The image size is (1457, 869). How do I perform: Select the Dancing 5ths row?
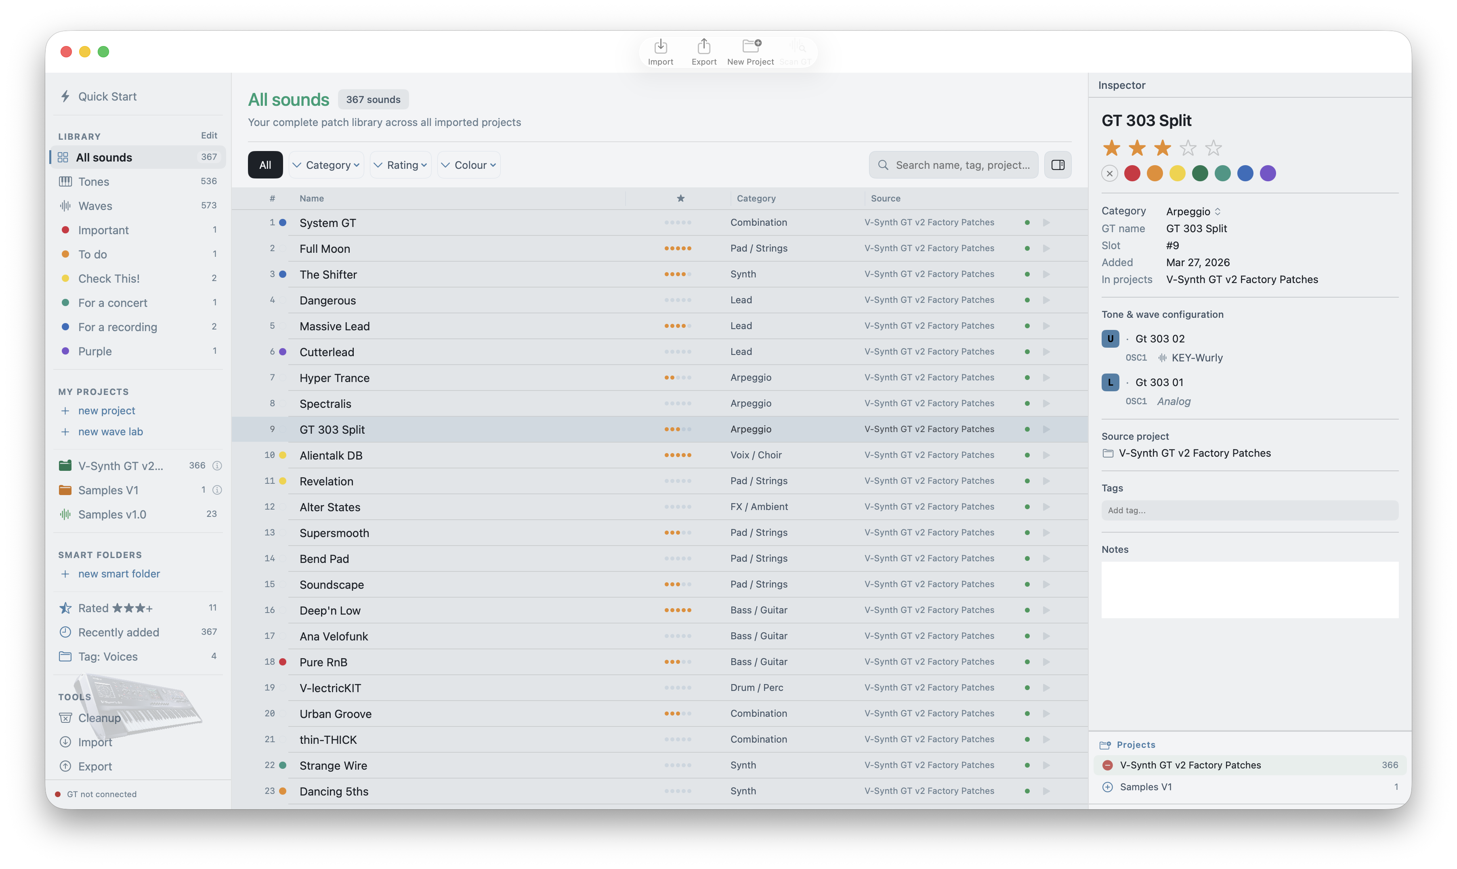(x=659, y=791)
